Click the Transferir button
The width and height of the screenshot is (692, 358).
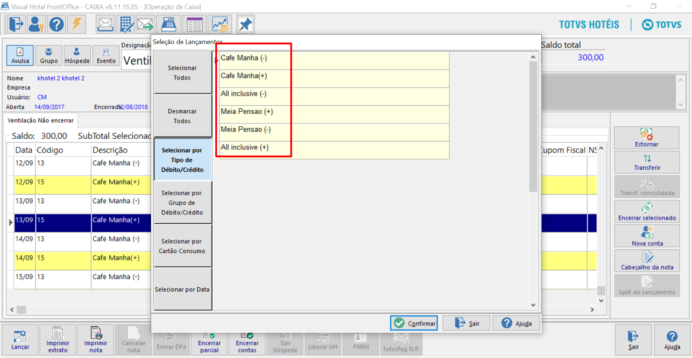[647, 162]
